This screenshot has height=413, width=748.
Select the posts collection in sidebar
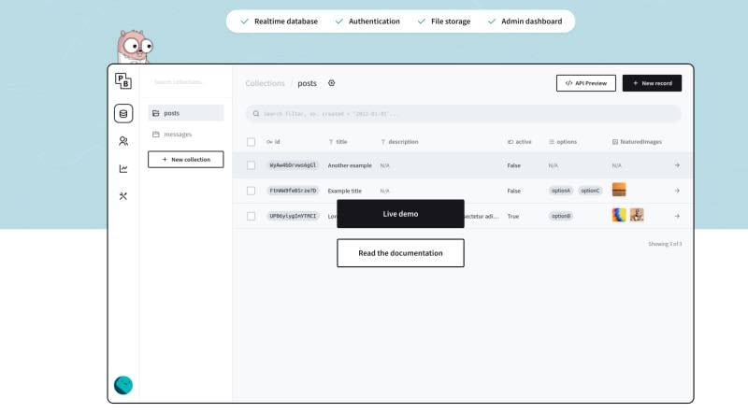tap(185, 113)
